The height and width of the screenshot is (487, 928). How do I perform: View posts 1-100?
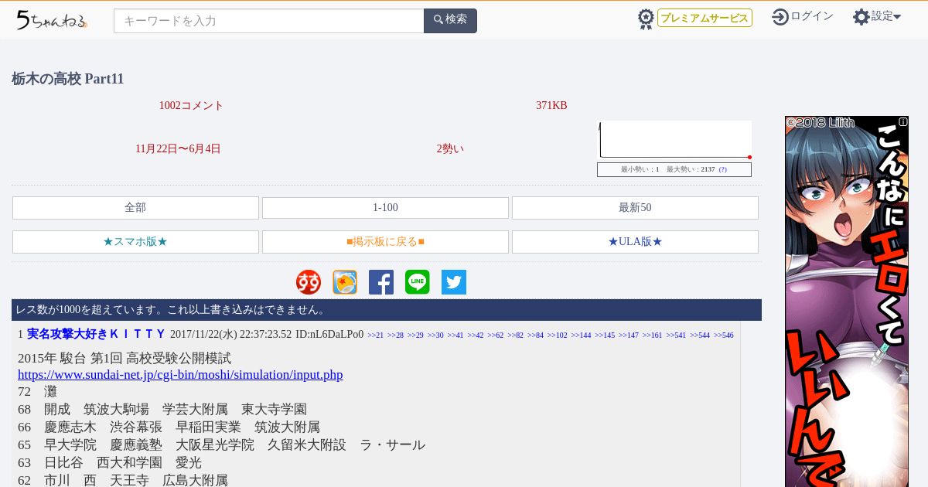click(385, 208)
